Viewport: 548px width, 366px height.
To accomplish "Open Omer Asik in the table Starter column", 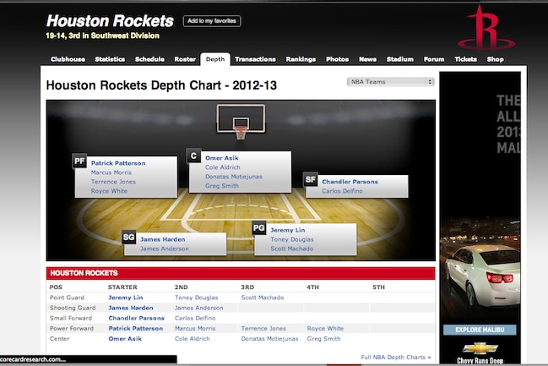I will click(x=125, y=339).
